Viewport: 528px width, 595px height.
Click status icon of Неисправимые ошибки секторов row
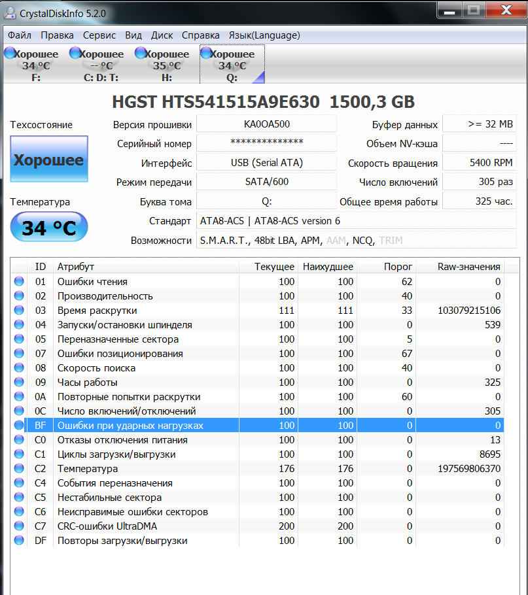point(19,511)
